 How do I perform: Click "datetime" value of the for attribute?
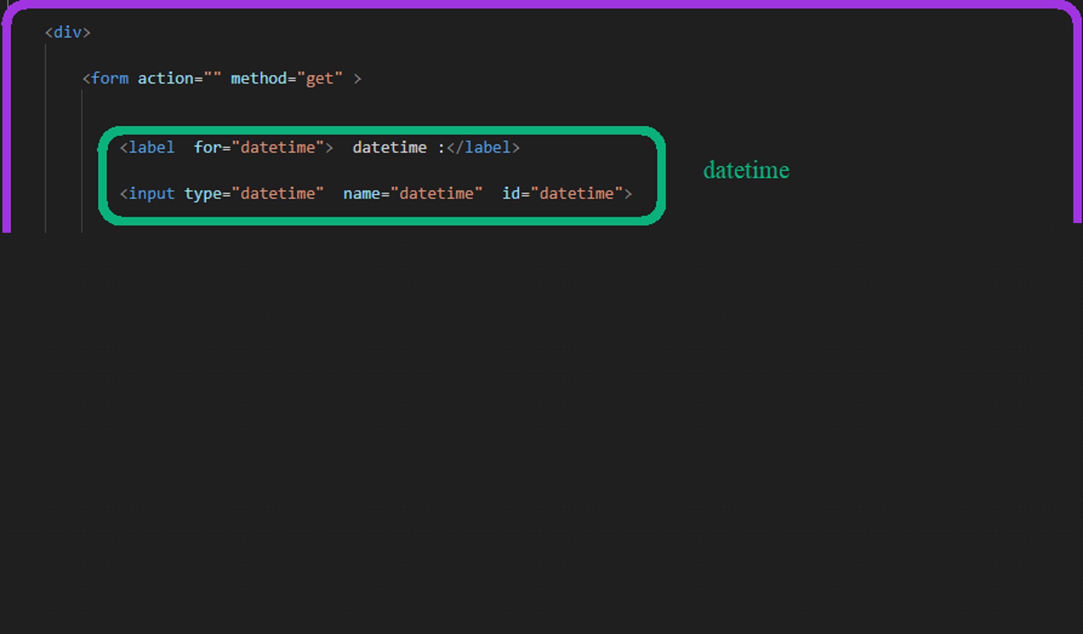tap(278, 148)
